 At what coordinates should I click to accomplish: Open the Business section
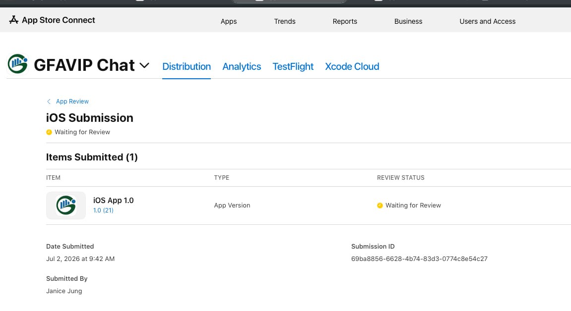click(408, 21)
